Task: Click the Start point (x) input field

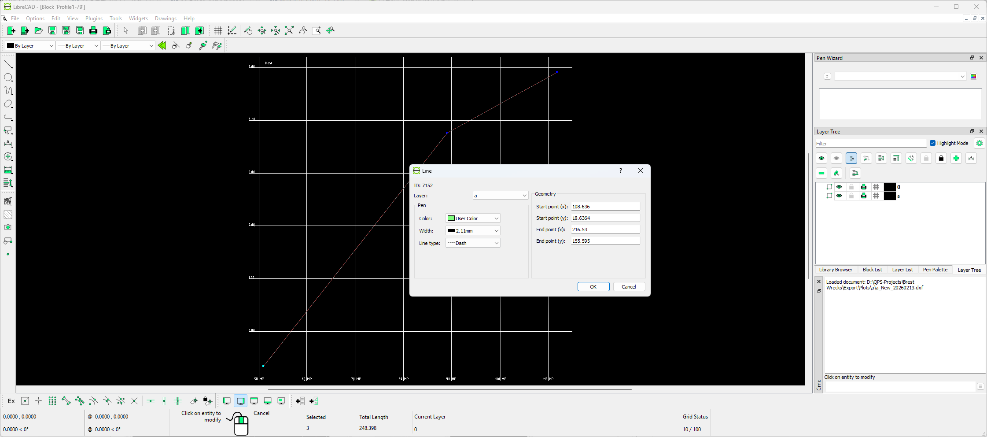Action: 605,207
